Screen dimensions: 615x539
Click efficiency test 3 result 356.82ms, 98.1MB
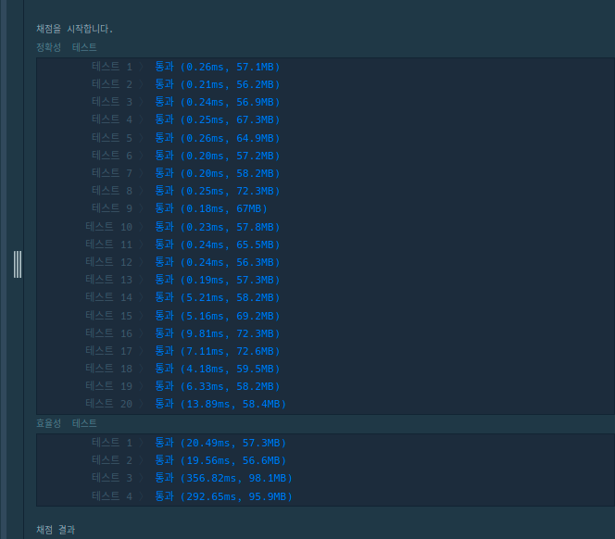(224, 478)
